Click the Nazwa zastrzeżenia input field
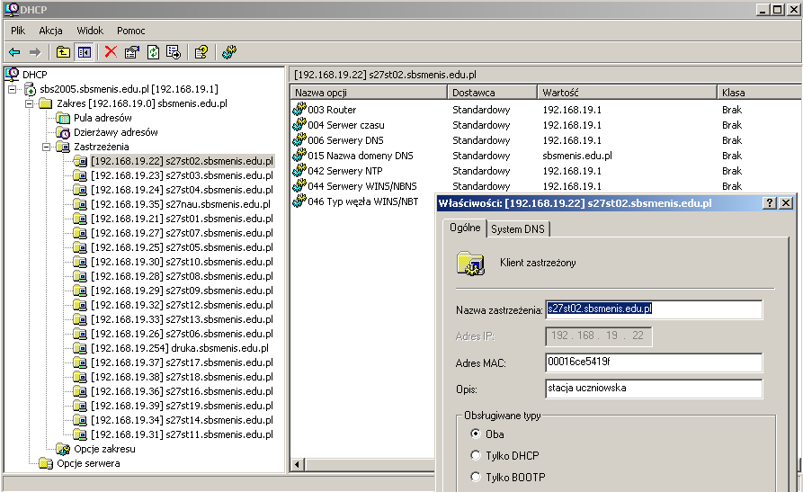803x492 pixels. coord(654,309)
